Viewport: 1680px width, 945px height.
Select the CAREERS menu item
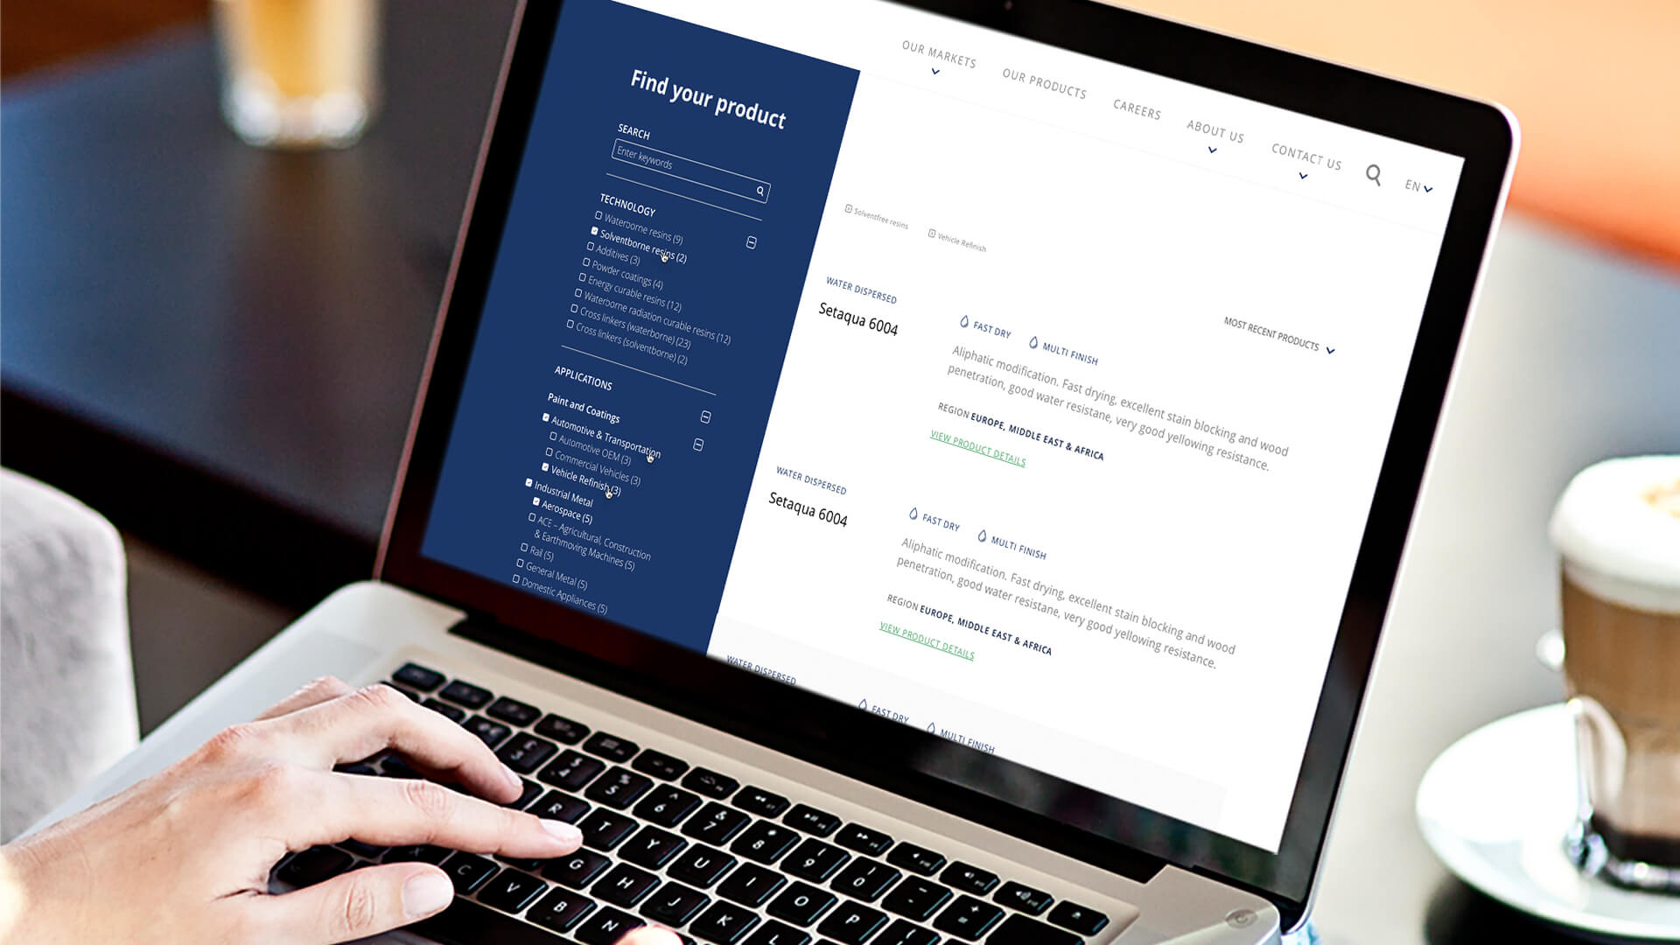point(1137,112)
